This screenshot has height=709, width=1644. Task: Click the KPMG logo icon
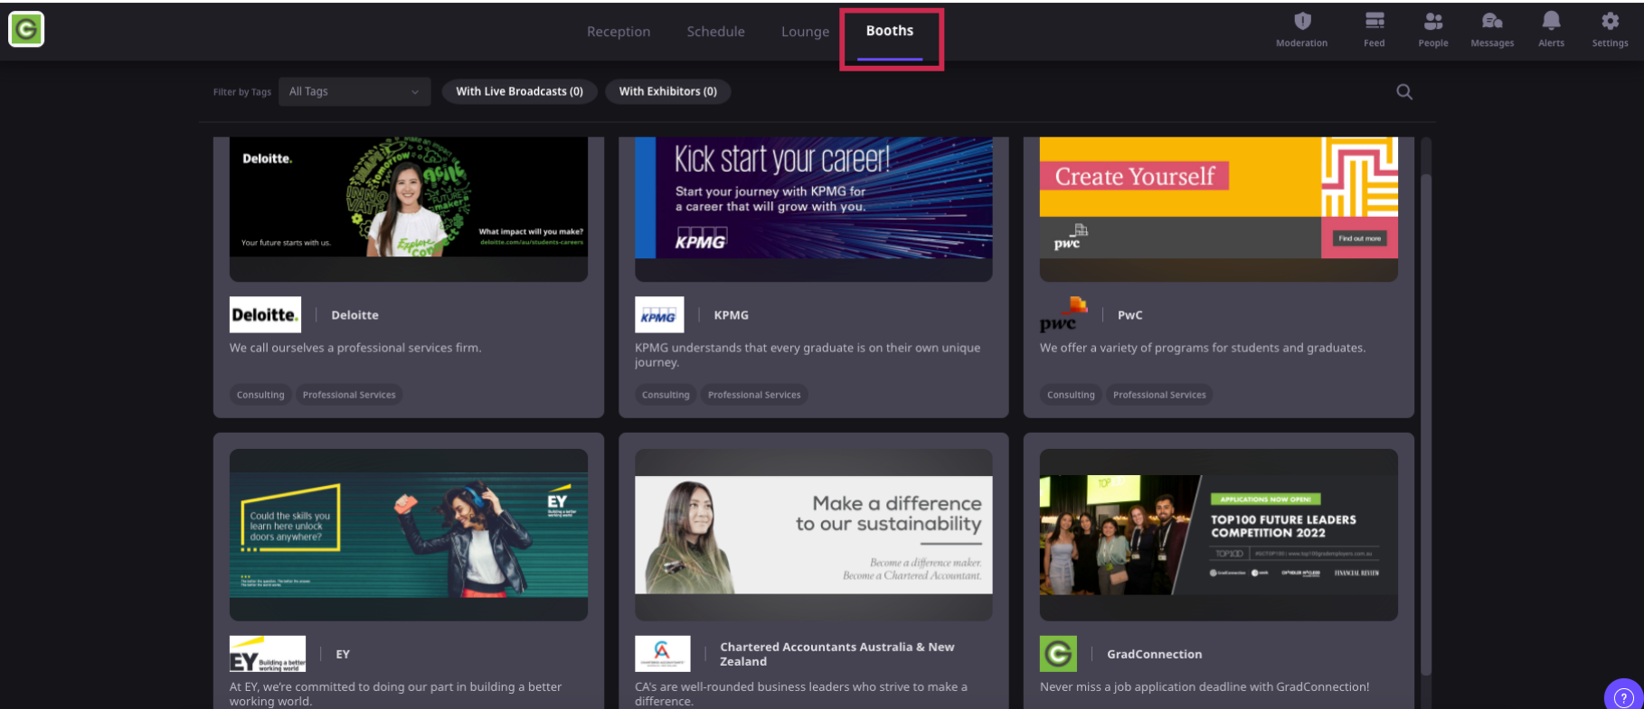(x=659, y=314)
